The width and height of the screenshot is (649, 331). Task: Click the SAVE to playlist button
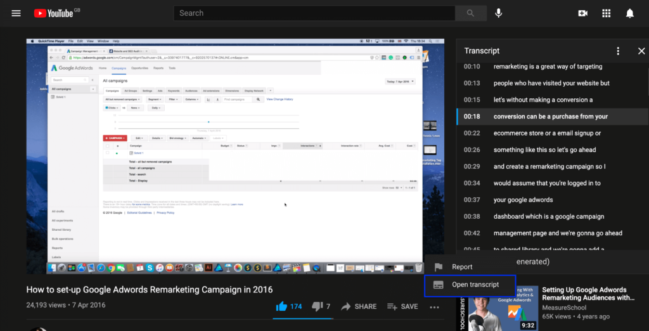point(402,306)
